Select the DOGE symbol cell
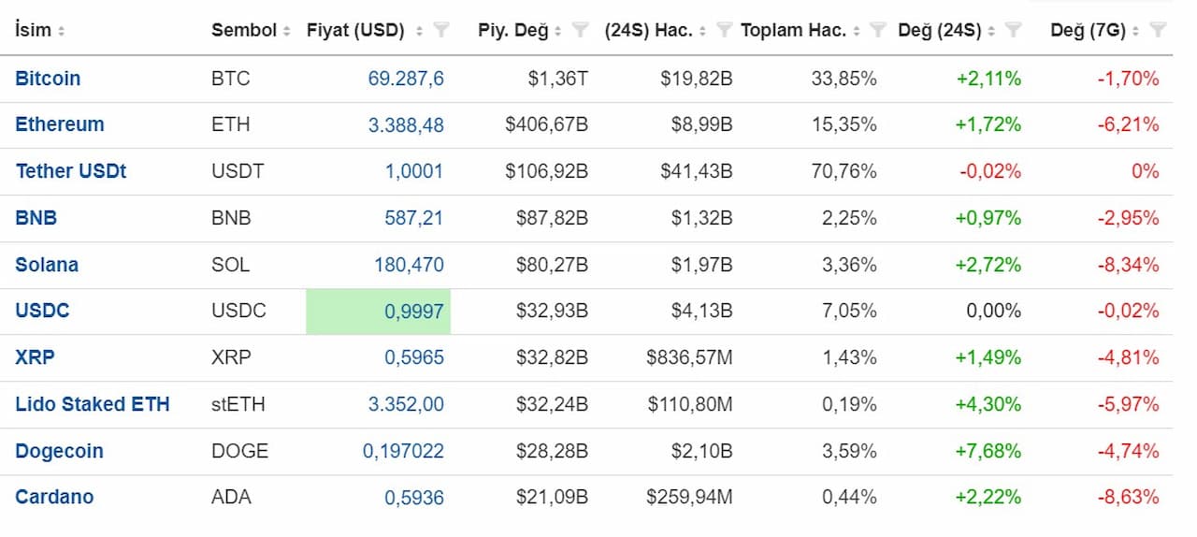The image size is (1197, 537). [240, 451]
